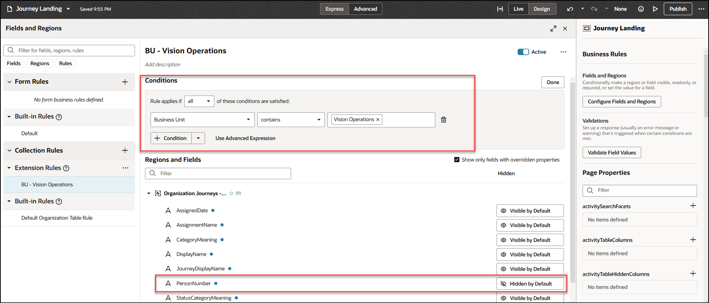Open the Extension Rules more options menu
This screenshot has height=303, width=709.
125,168
